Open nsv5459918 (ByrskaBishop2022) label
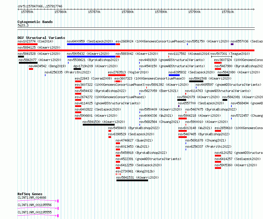The image size is (263, 219). [141, 153]
